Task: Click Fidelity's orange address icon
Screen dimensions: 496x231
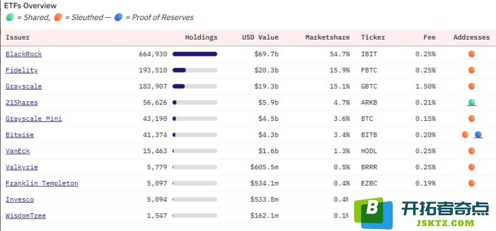Action: click(471, 70)
